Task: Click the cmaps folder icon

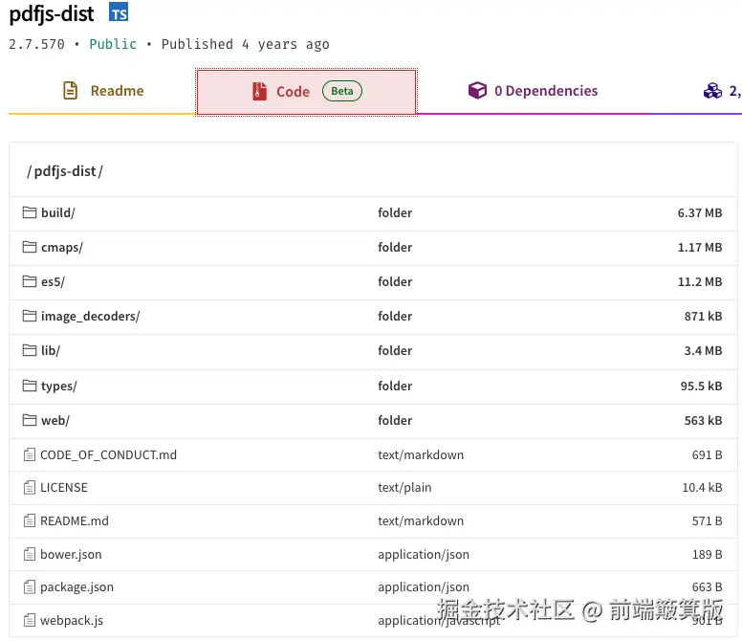Action: (30, 247)
